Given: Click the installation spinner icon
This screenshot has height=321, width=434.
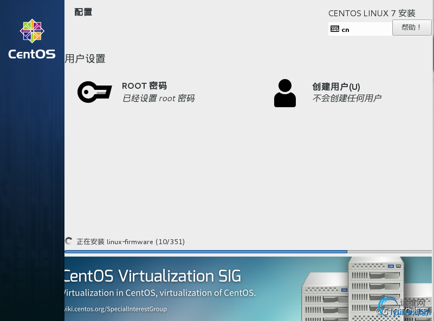Looking at the screenshot, I should tap(69, 241).
